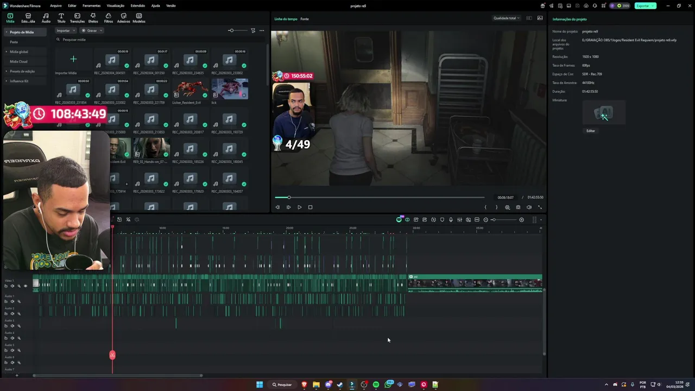Switch to the Fonte preview tab
695x391 pixels.
(x=305, y=19)
